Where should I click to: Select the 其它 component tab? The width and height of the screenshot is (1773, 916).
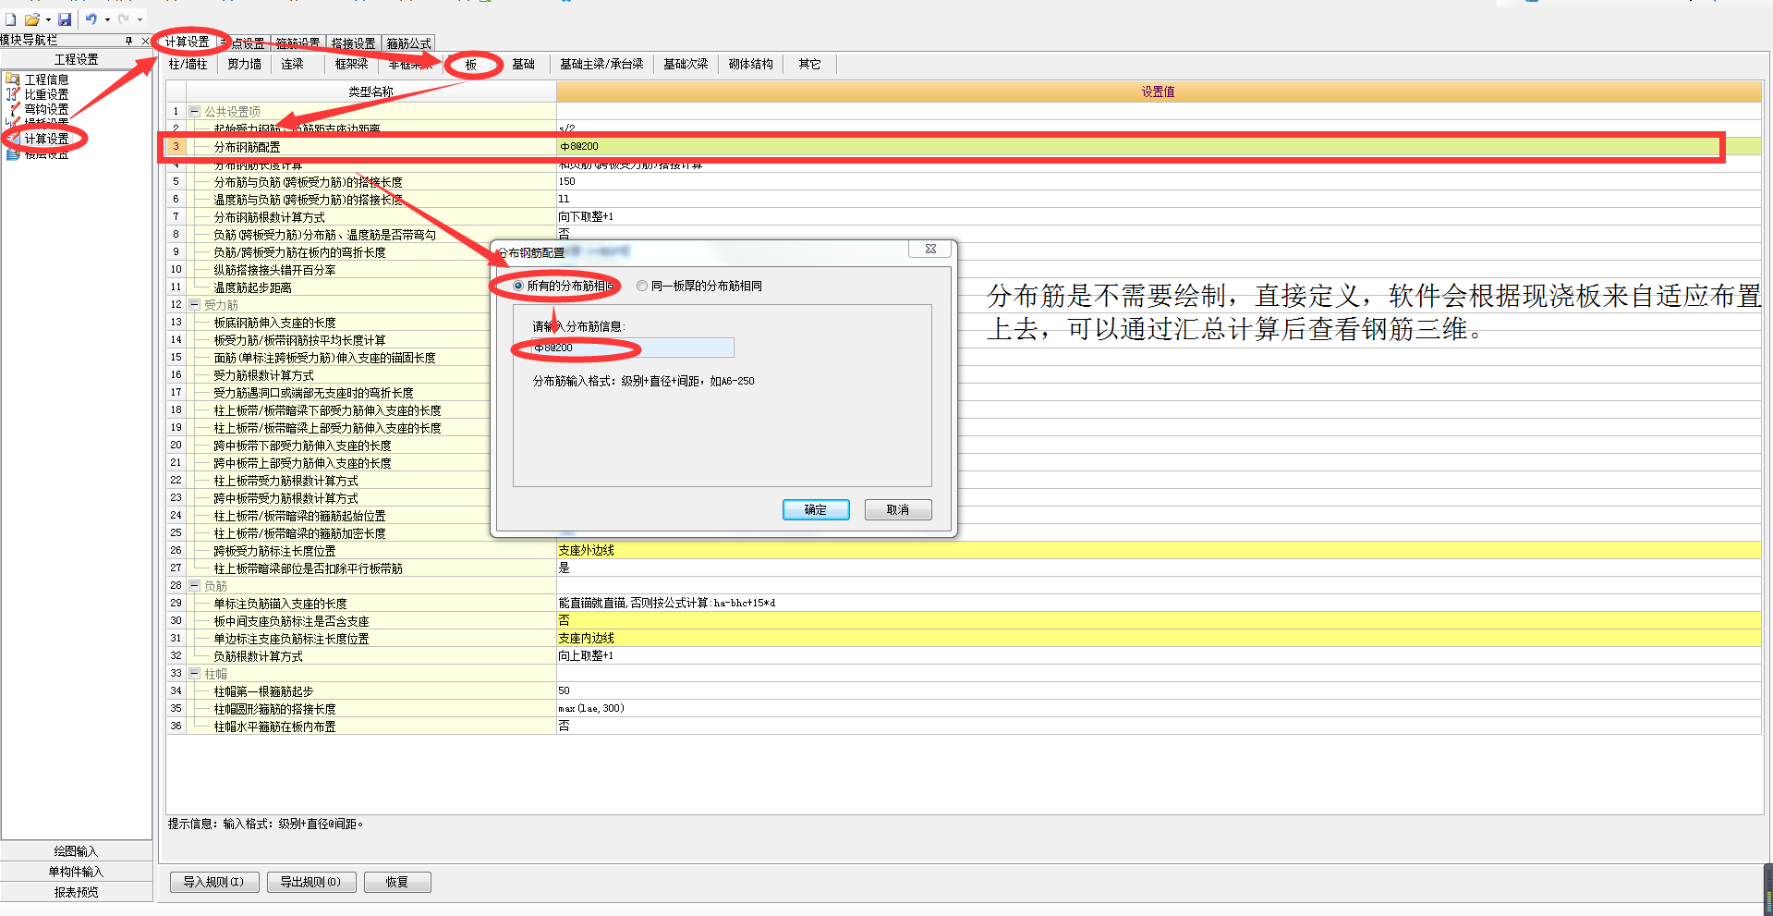(810, 64)
